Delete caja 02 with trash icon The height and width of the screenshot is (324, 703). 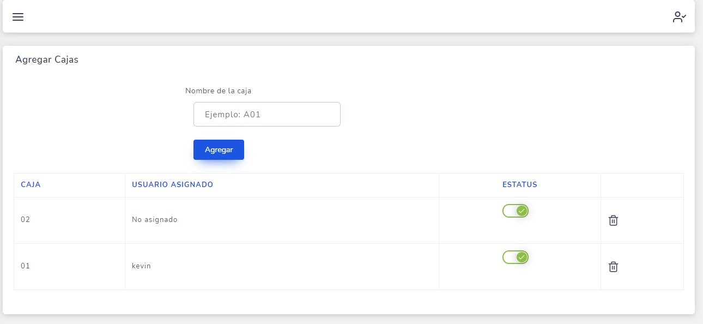click(613, 220)
